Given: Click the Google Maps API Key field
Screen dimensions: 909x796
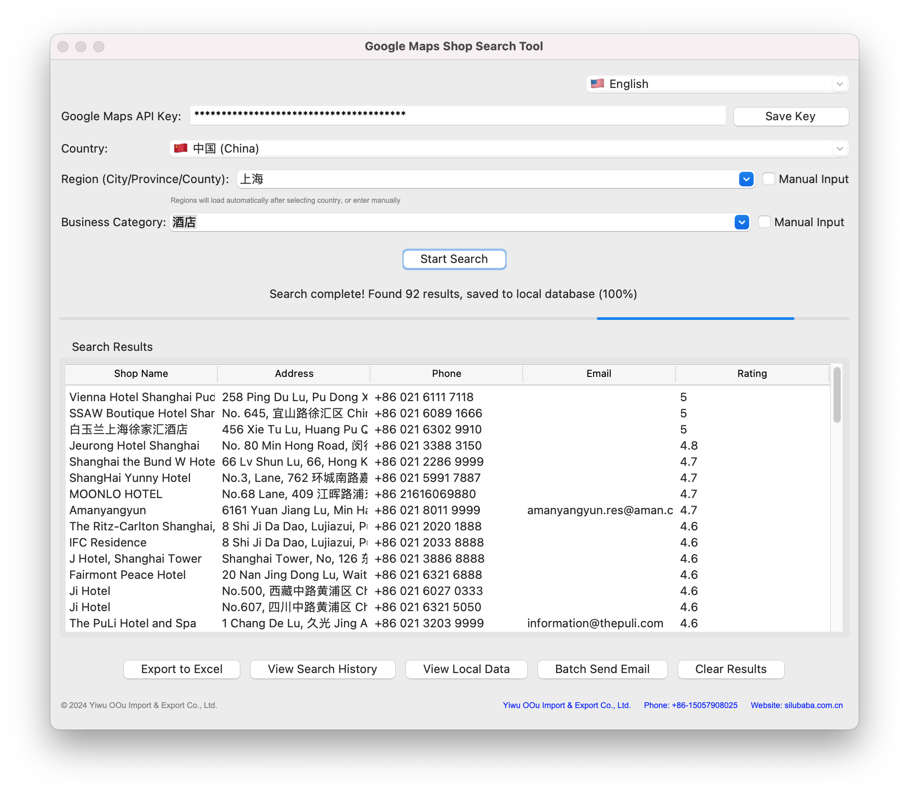Looking at the screenshot, I should (457, 115).
